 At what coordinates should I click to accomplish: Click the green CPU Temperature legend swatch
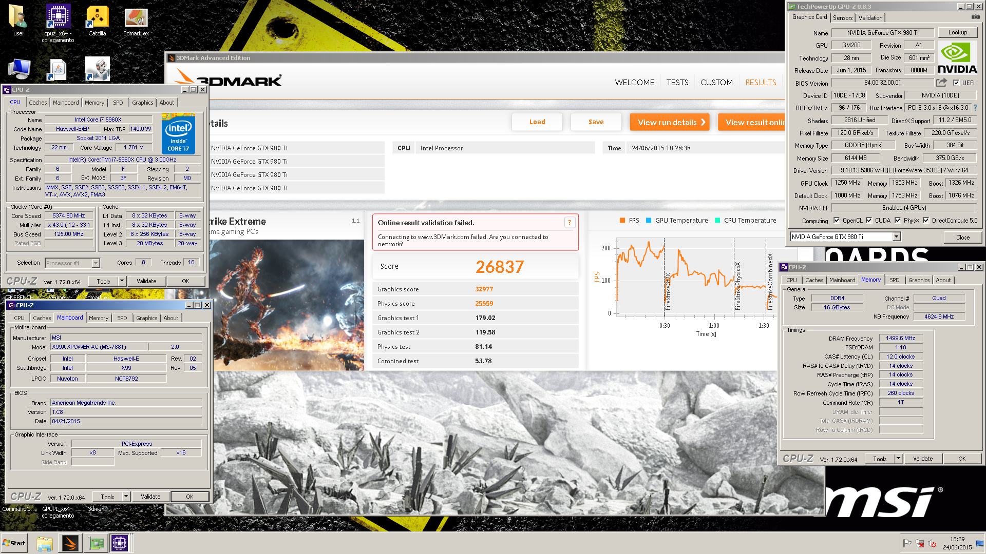tap(717, 221)
